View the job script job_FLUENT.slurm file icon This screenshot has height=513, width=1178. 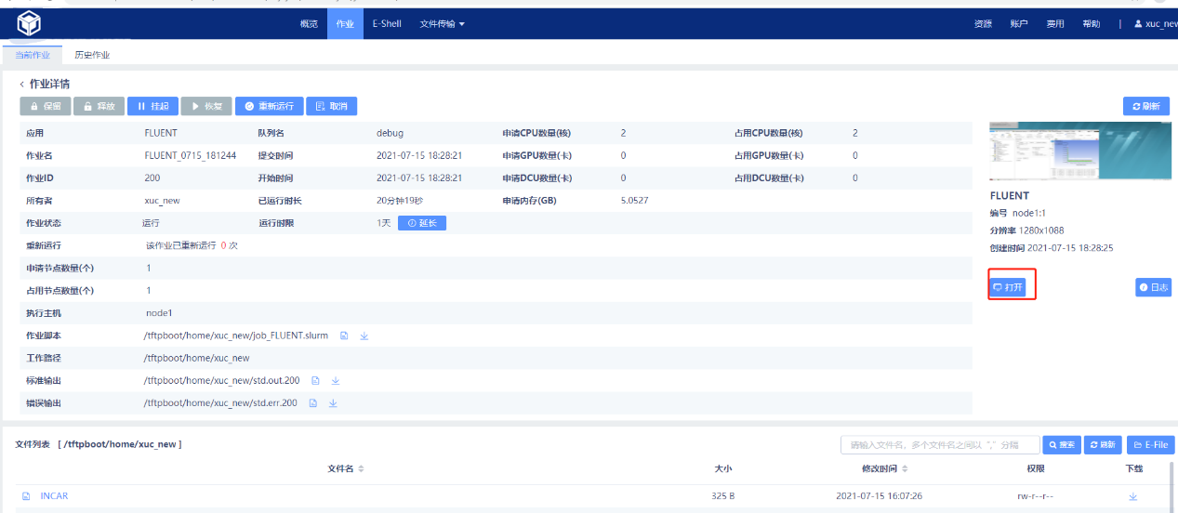(344, 335)
